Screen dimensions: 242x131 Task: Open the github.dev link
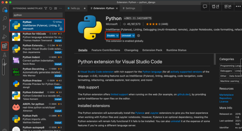pyautogui.click(x=183, y=94)
